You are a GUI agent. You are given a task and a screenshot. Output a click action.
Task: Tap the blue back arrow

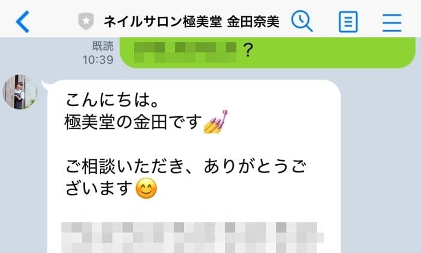point(23,22)
